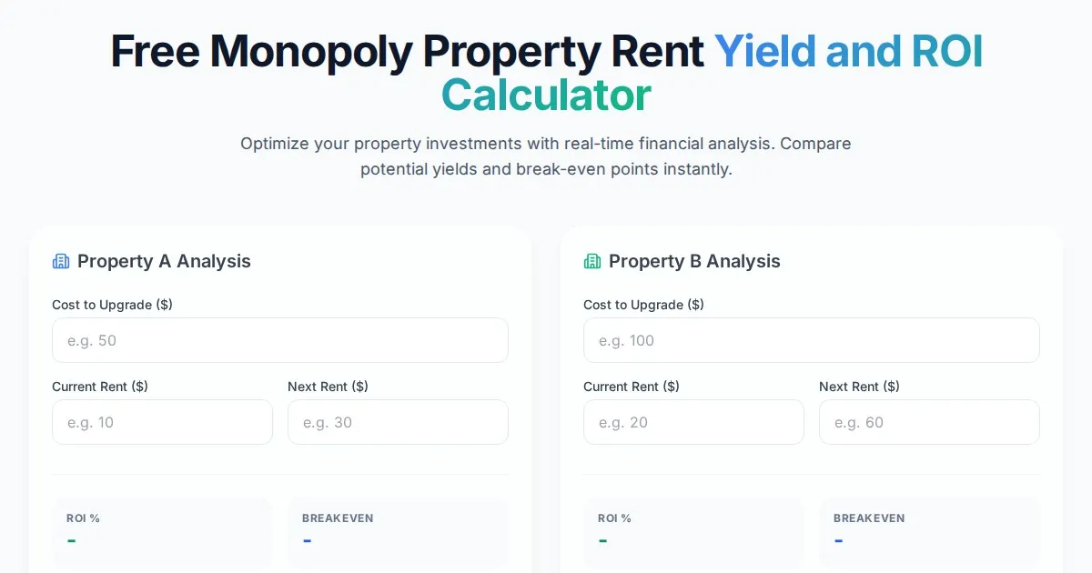Click the green building icon for Property B
Screen dimensions: 1092x573
pos(592,262)
